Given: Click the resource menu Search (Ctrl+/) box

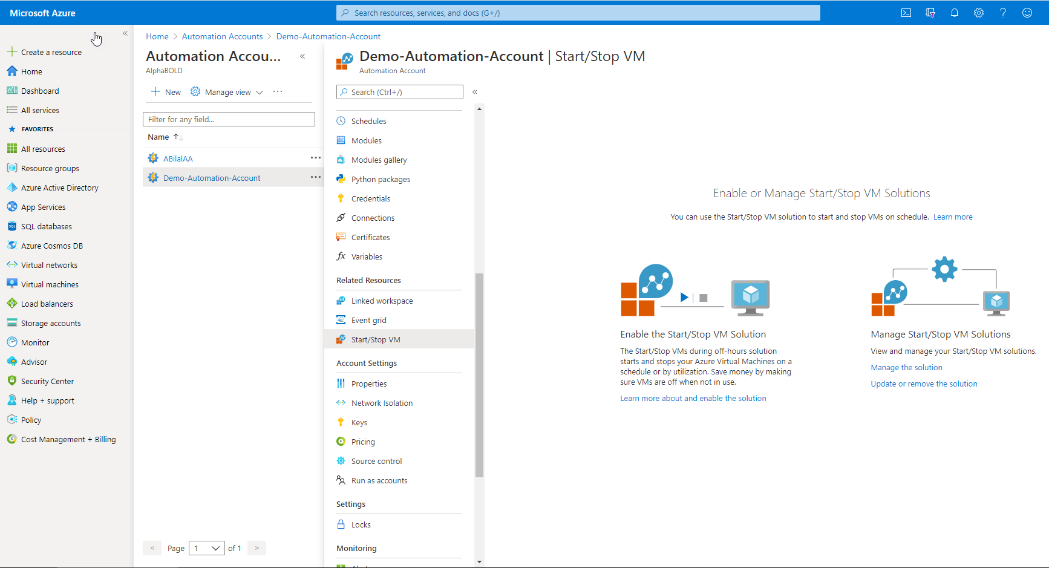Looking at the screenshot, I should (400, 92).
